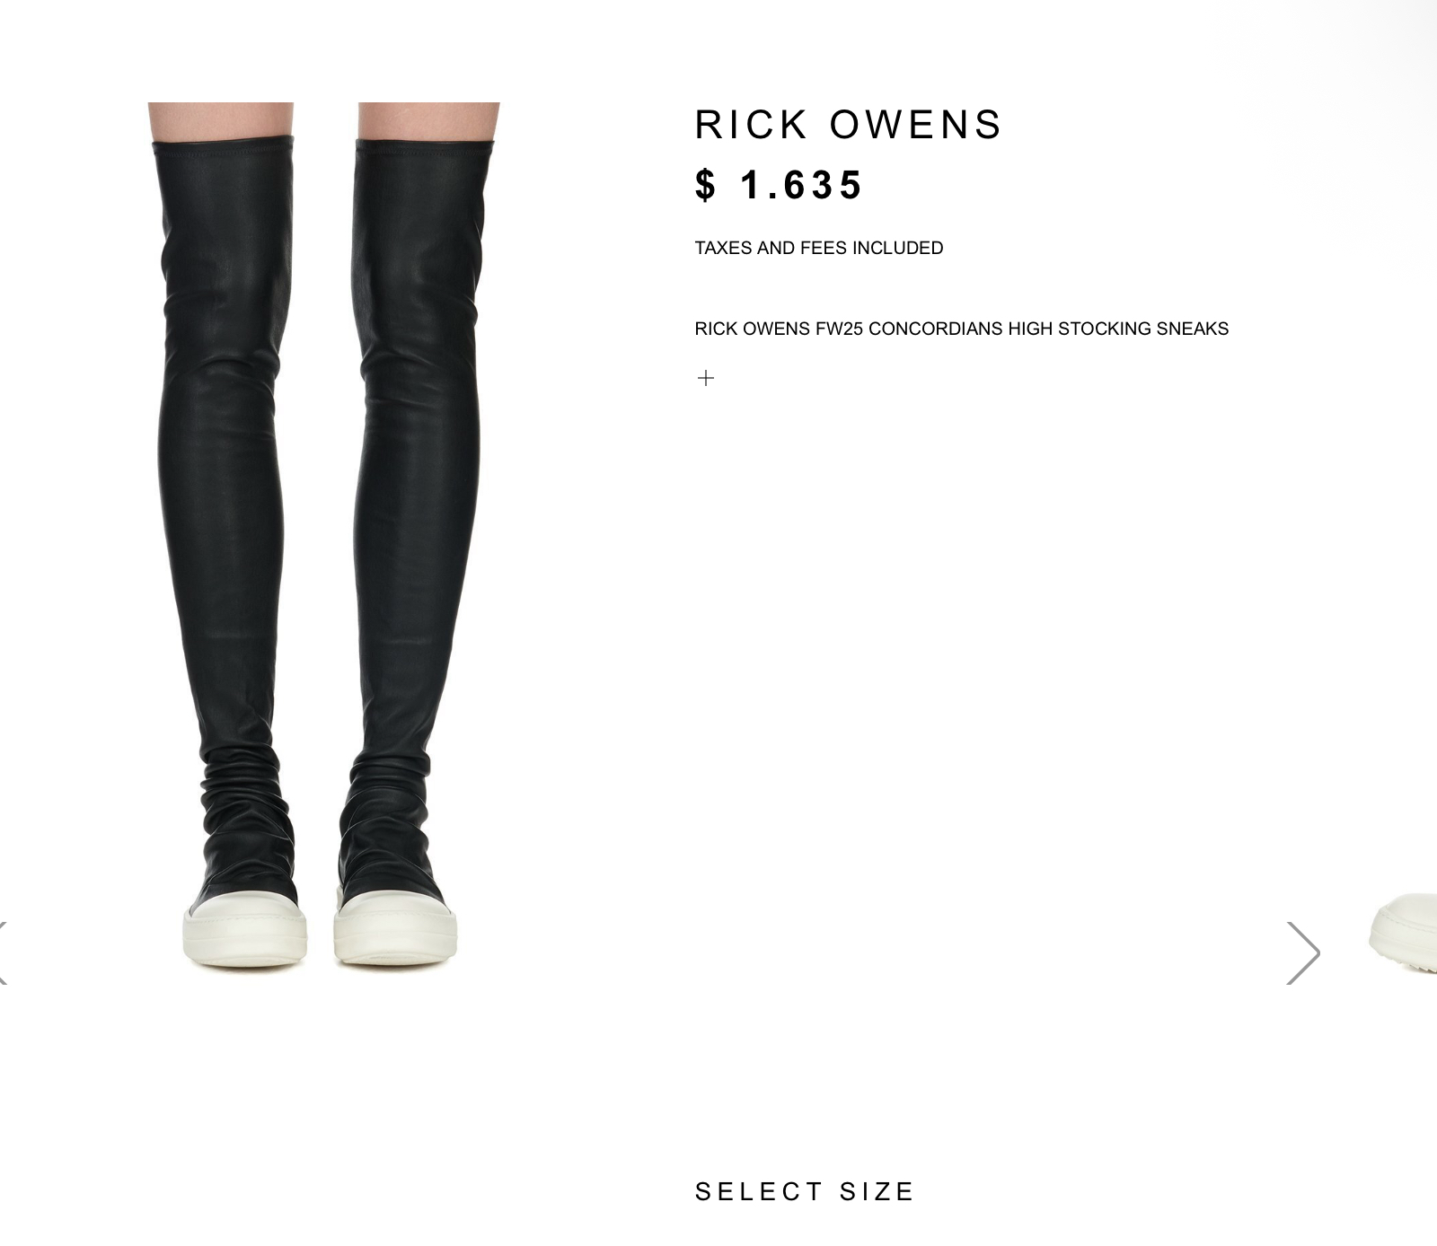
Task: Open the SELECT SIZE selector
Action: pos(804,1192)
